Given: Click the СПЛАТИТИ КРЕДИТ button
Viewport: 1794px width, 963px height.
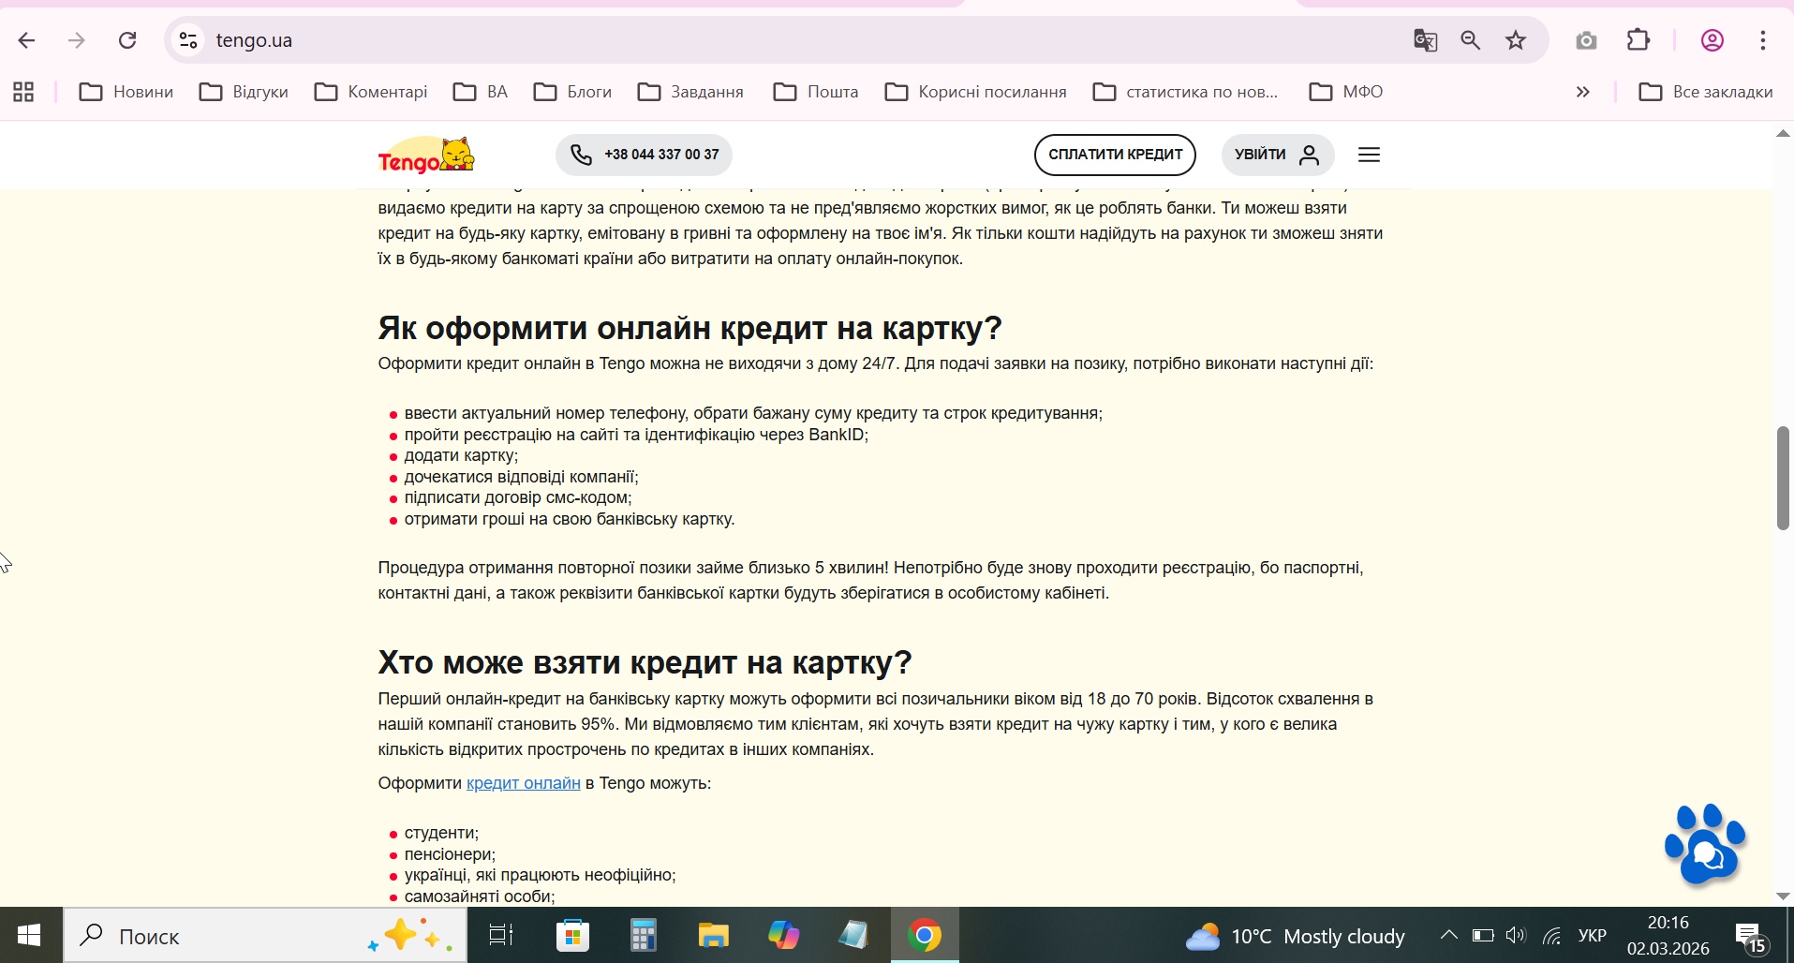Looking at the screenshot, I should click(x=1115, y=155).
